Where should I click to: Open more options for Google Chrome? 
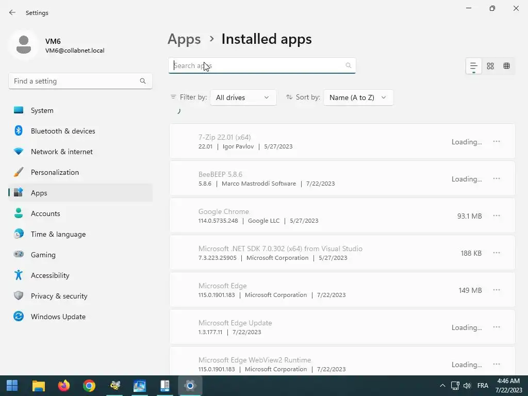[497, 216]
